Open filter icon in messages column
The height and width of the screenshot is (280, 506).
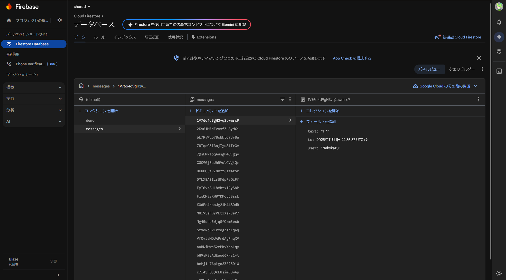(283, 99)
